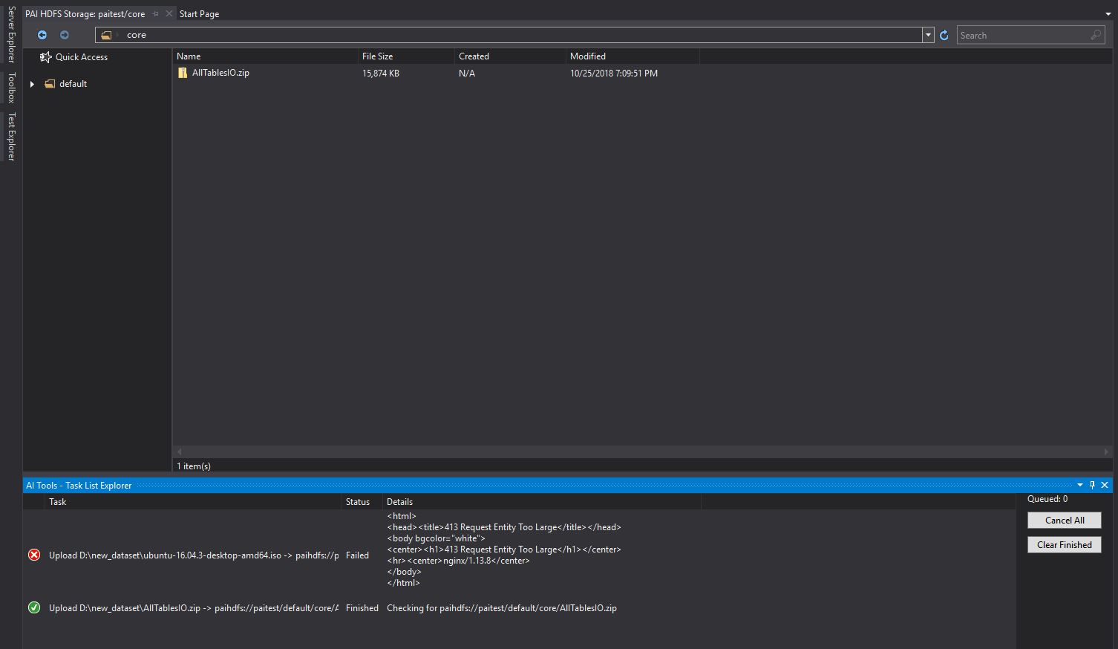This screenshot has width=1118, height=649.
Task: Sort files by the Created column
Action: tap(510, 56)
